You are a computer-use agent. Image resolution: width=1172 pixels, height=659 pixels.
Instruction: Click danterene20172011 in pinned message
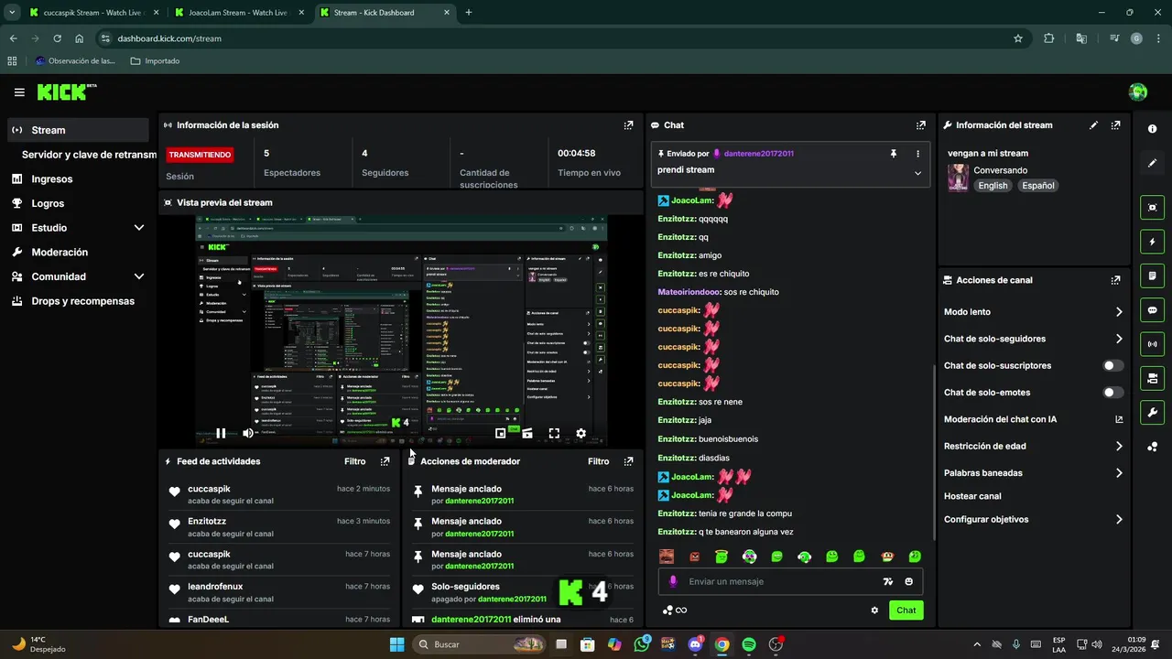pyautogui.click(x=759, y=154)
